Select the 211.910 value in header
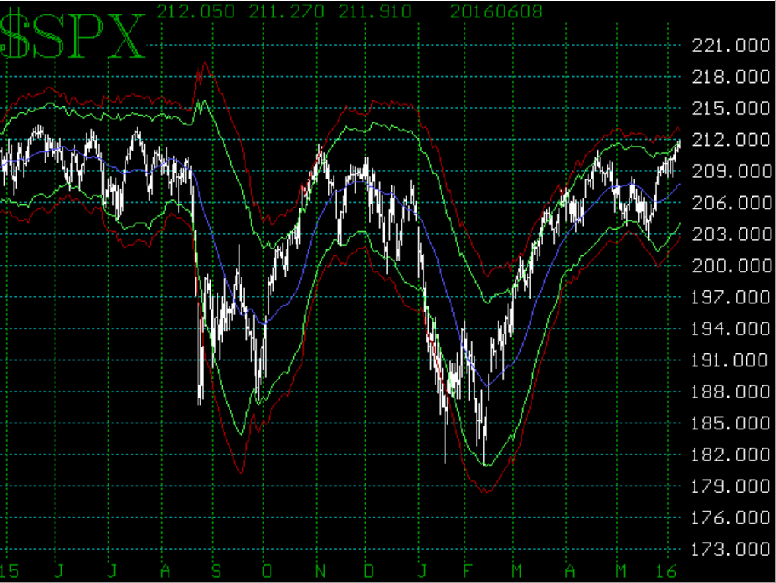 coord(375,11)
